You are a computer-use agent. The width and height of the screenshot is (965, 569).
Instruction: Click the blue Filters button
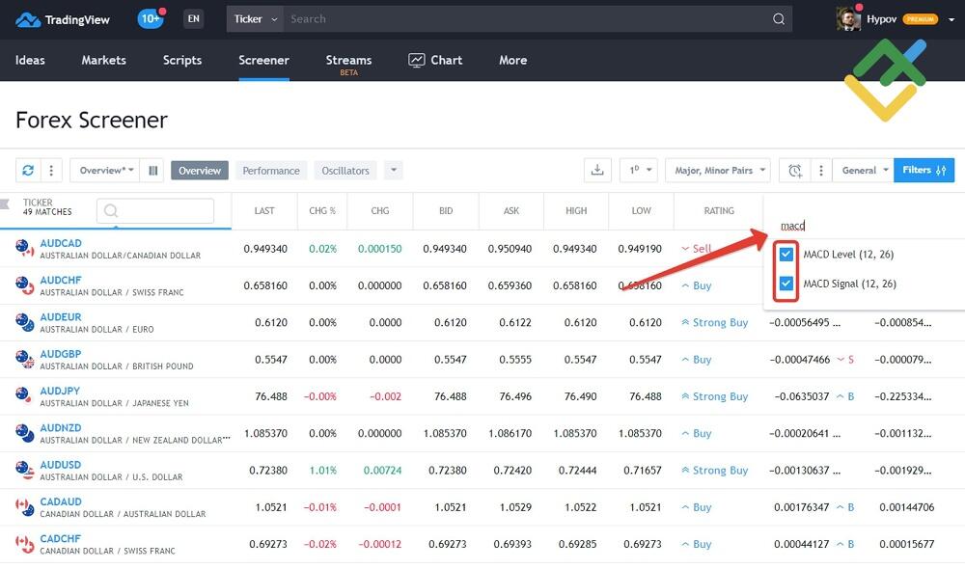coord(924,170)
